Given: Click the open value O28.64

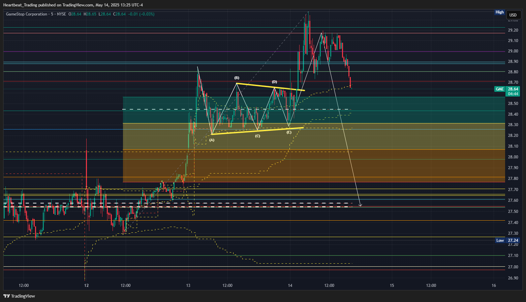Looking at the screenshot, I should tap(75, 14).
